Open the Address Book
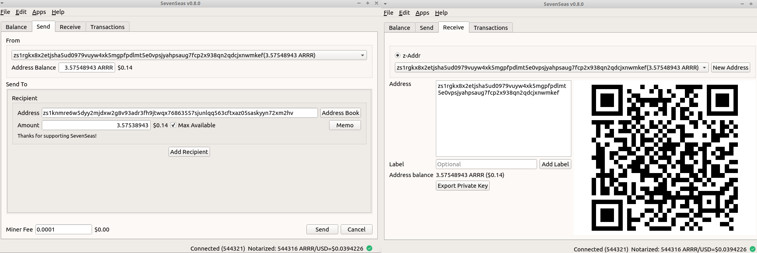 [341, 113]
